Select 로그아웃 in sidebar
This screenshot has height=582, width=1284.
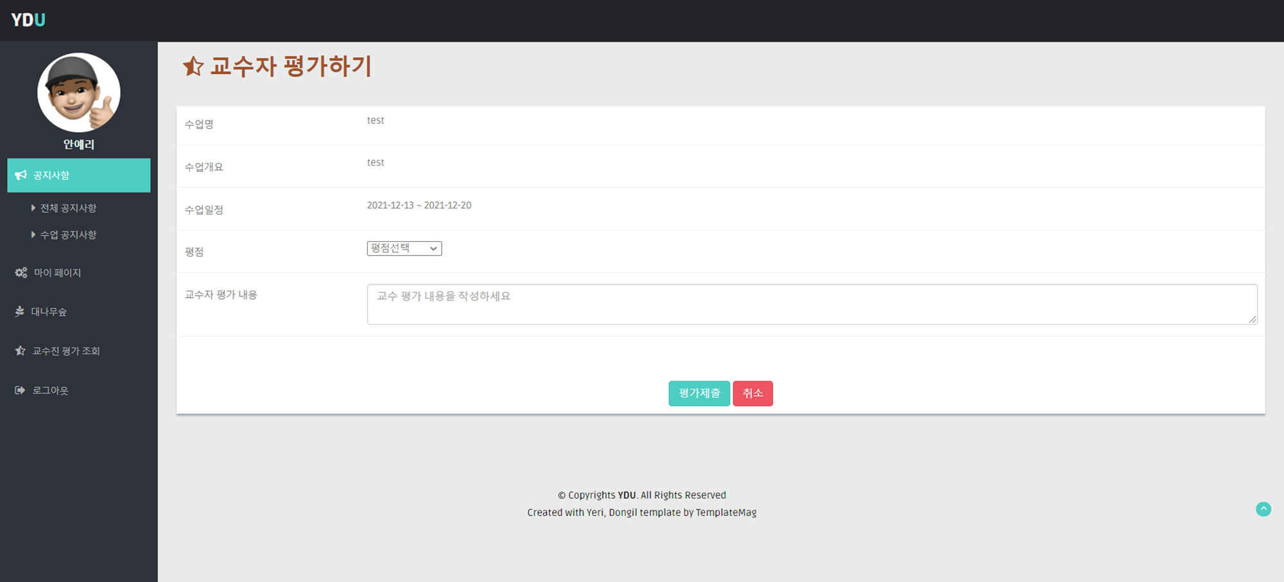[x=50, y=390]
